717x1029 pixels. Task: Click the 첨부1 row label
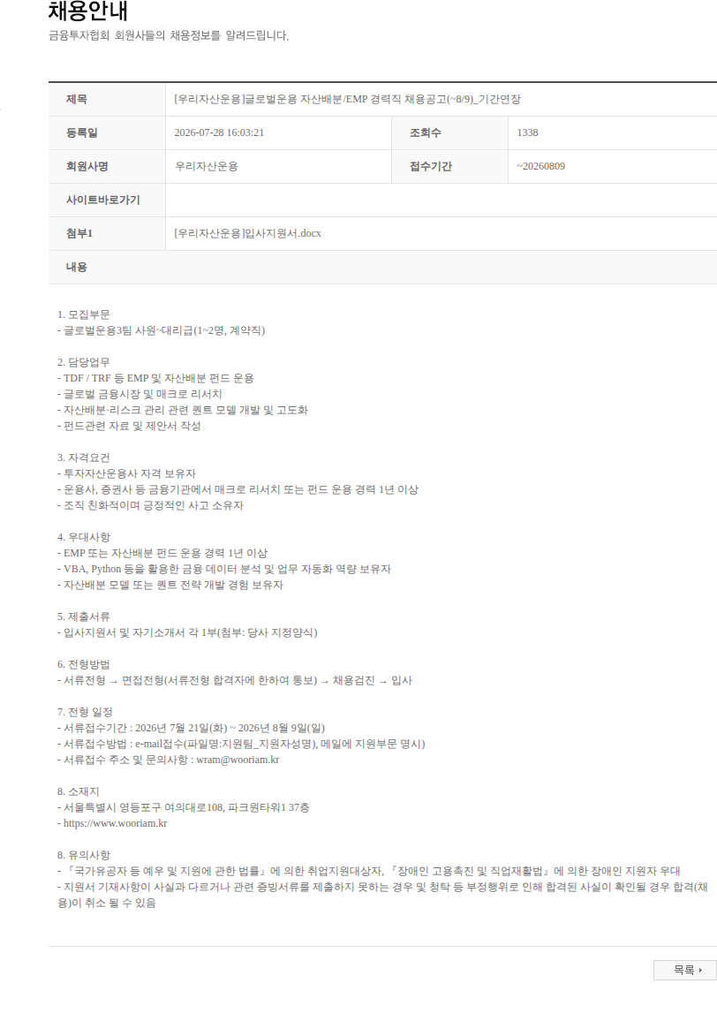point(79,234)
